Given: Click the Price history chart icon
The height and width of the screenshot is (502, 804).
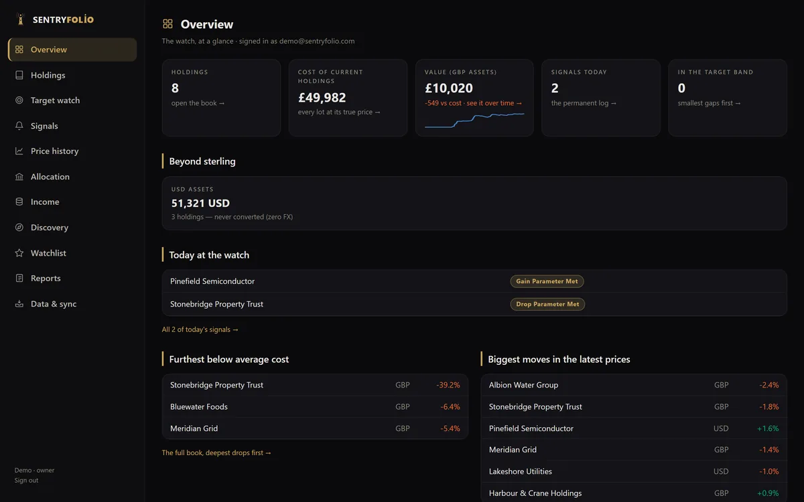Looking at the screenshot, I should [x=19, y=151].
